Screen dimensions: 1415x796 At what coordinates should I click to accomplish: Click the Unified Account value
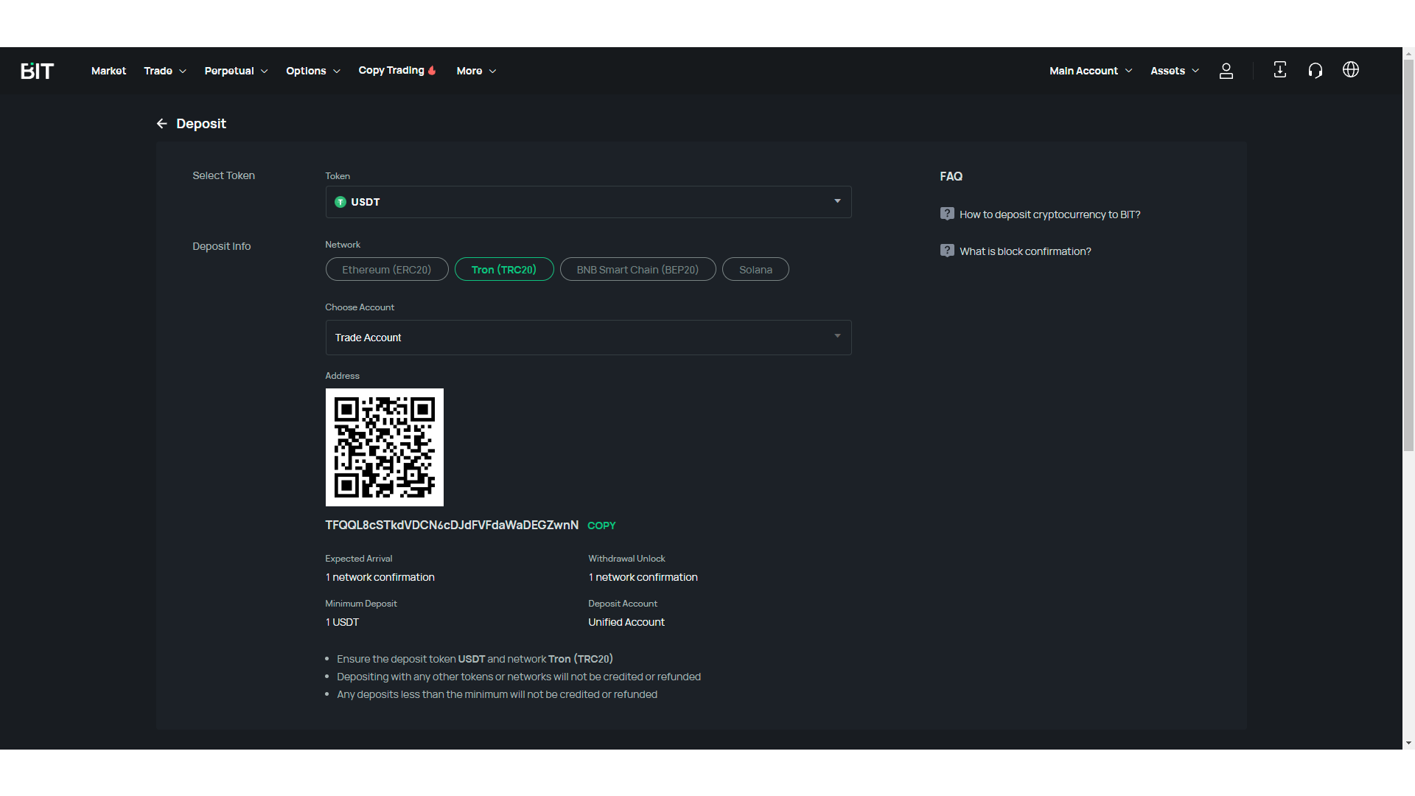[626, 622]
